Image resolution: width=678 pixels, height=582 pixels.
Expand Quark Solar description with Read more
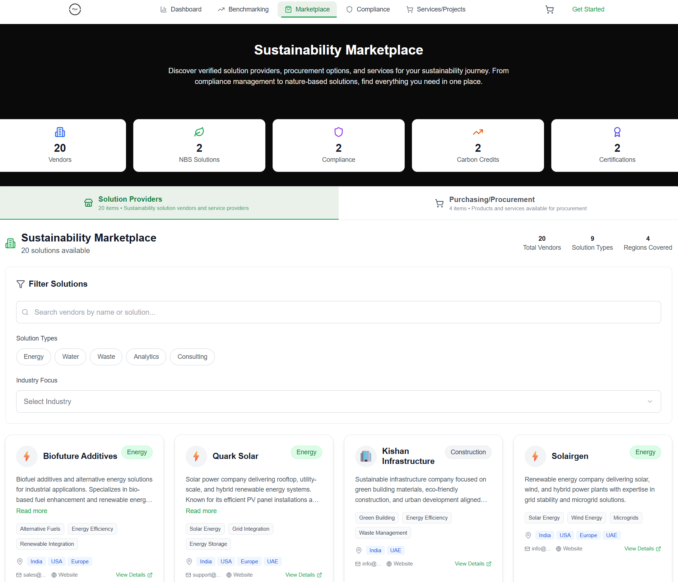click(201, 511)
